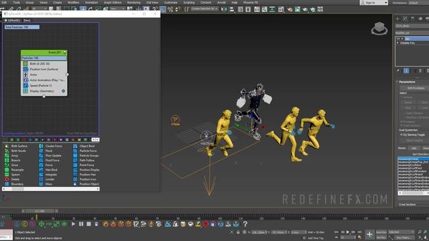Choose the Particle Groups operator

pos(86,156)
